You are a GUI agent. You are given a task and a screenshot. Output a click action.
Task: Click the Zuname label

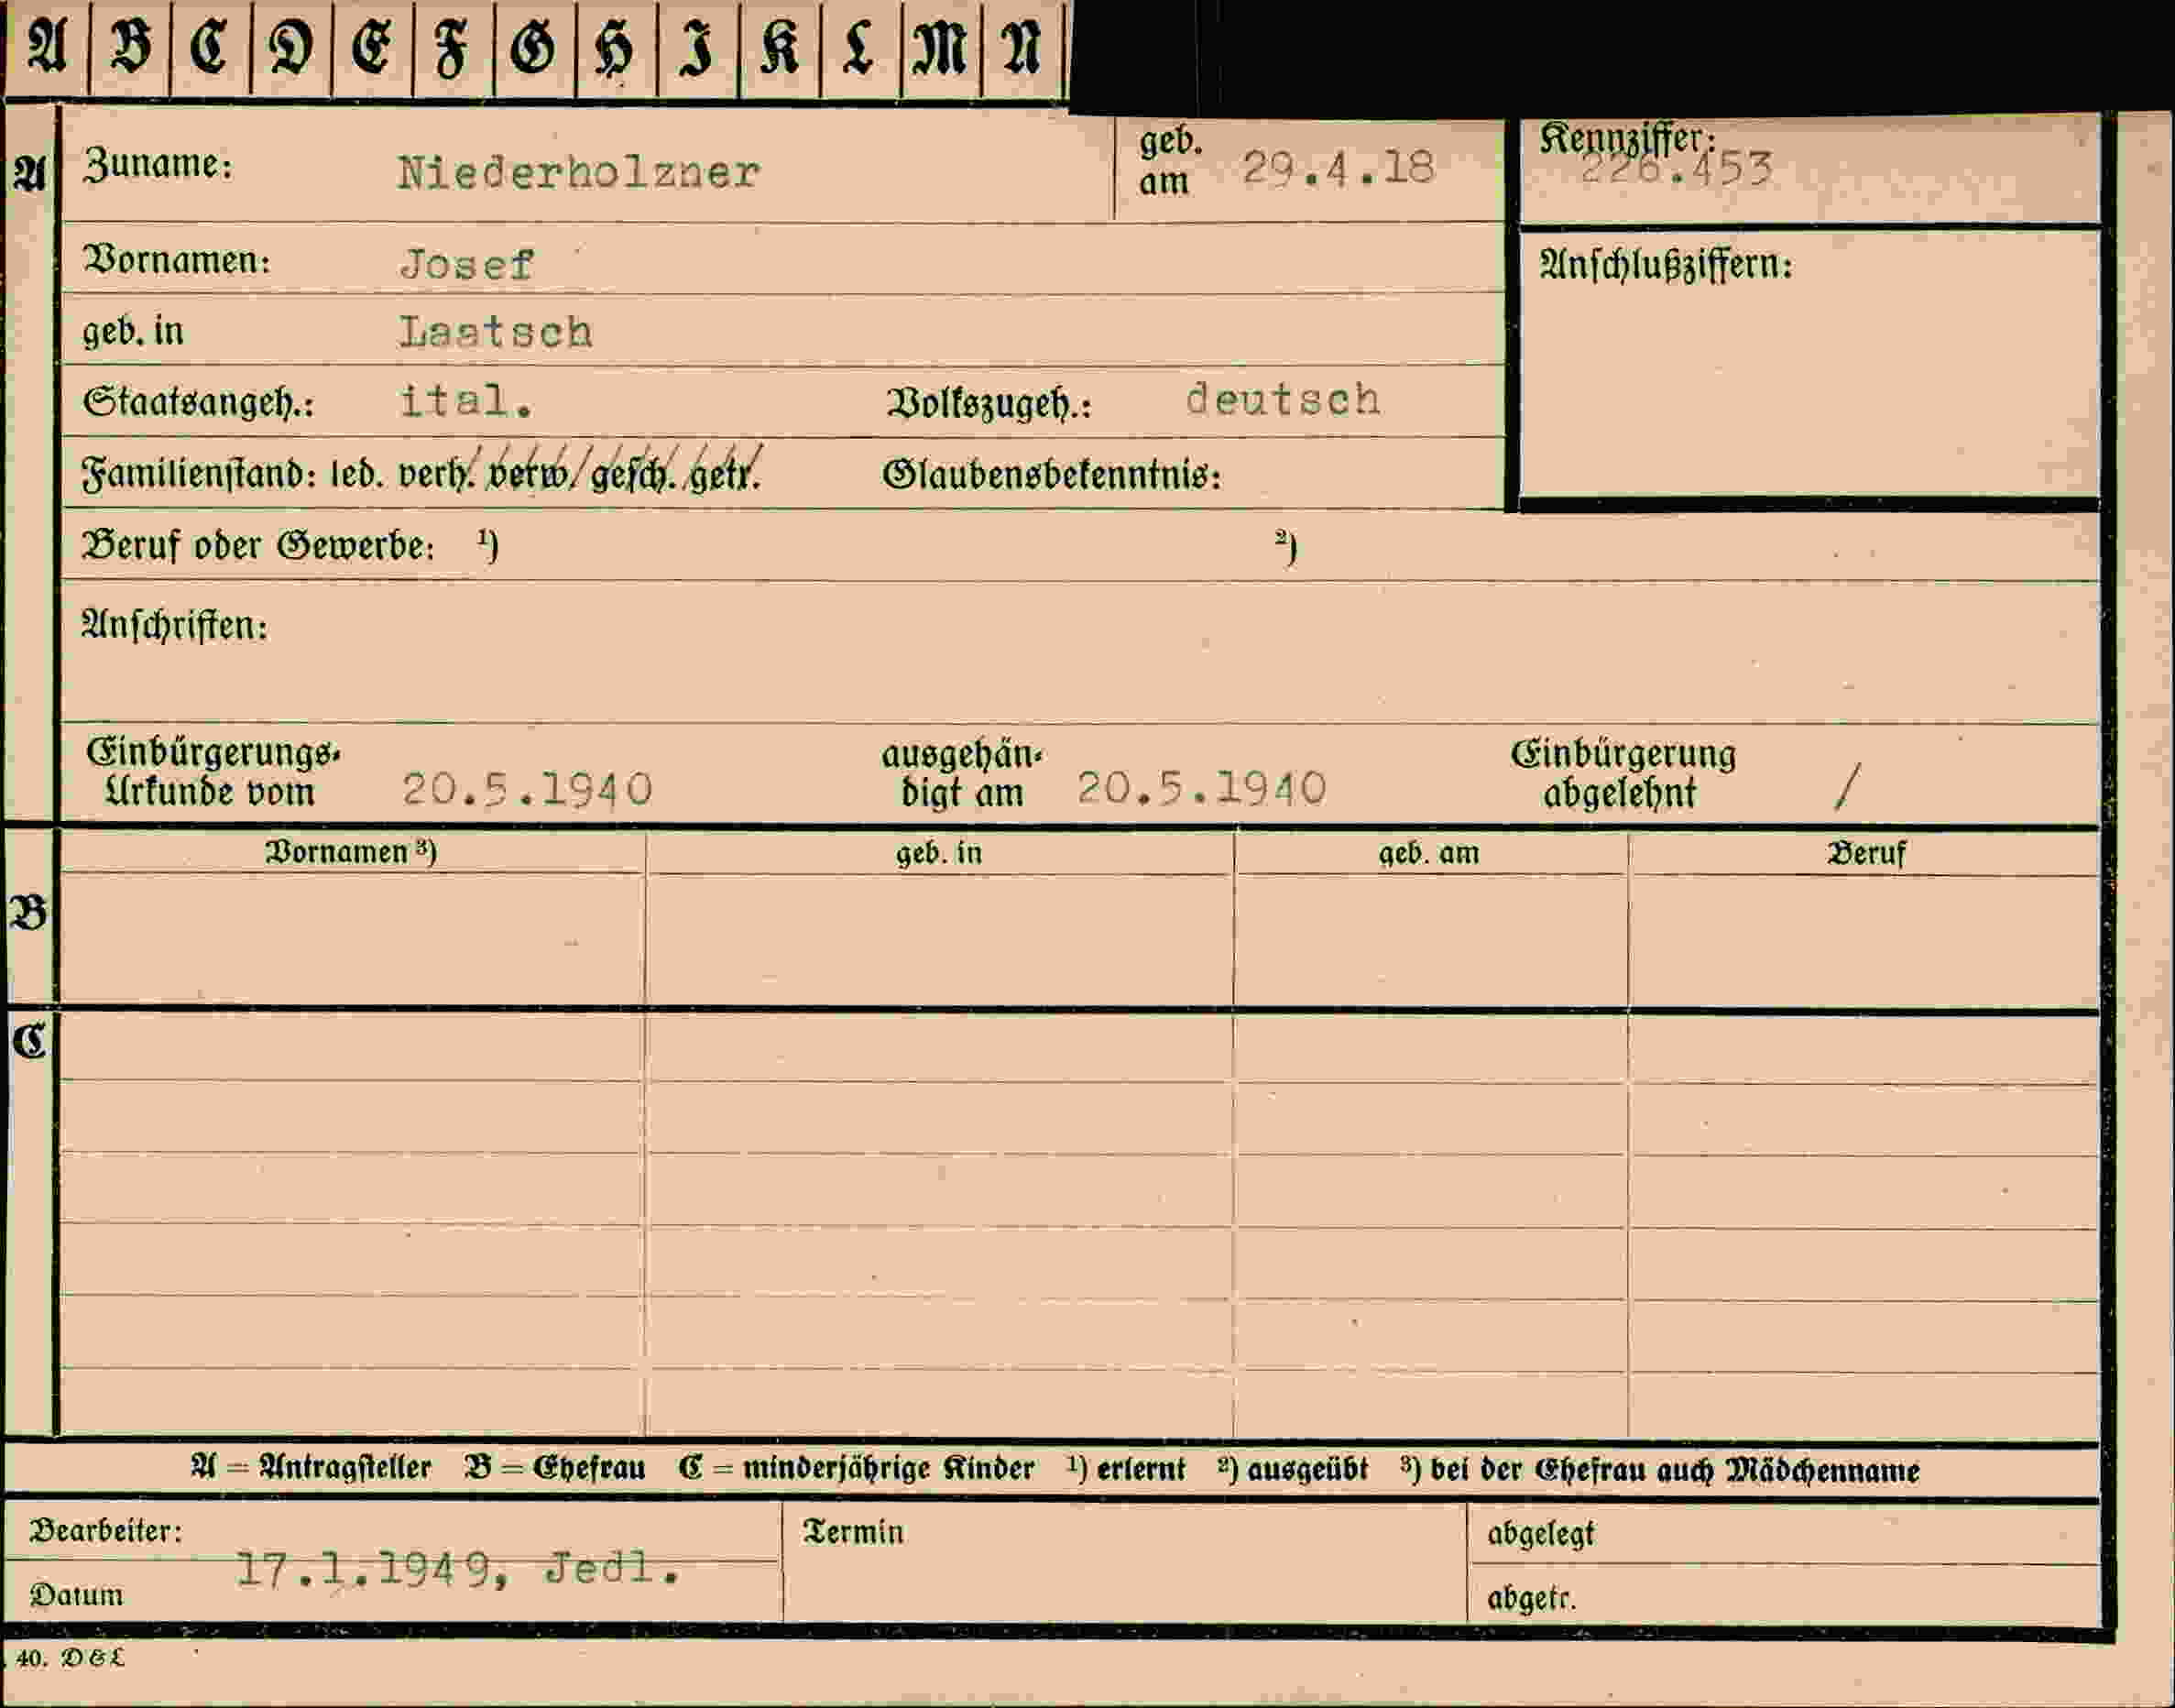coord(158,165)
